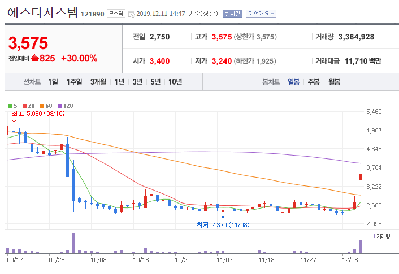Click the low price value 3,240

(222, 61)
